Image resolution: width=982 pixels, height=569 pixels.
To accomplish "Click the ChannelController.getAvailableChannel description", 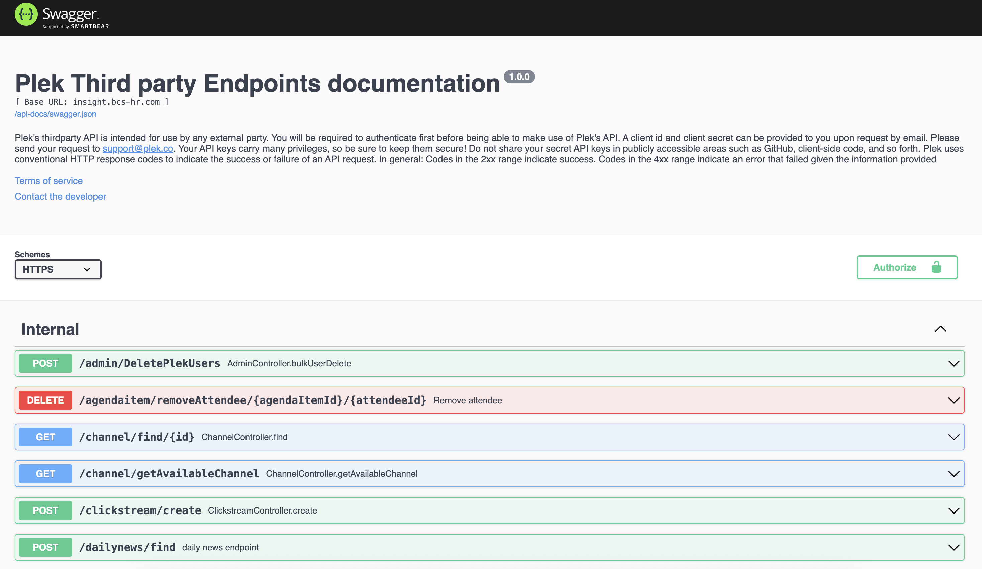I will tap(342, 474).
